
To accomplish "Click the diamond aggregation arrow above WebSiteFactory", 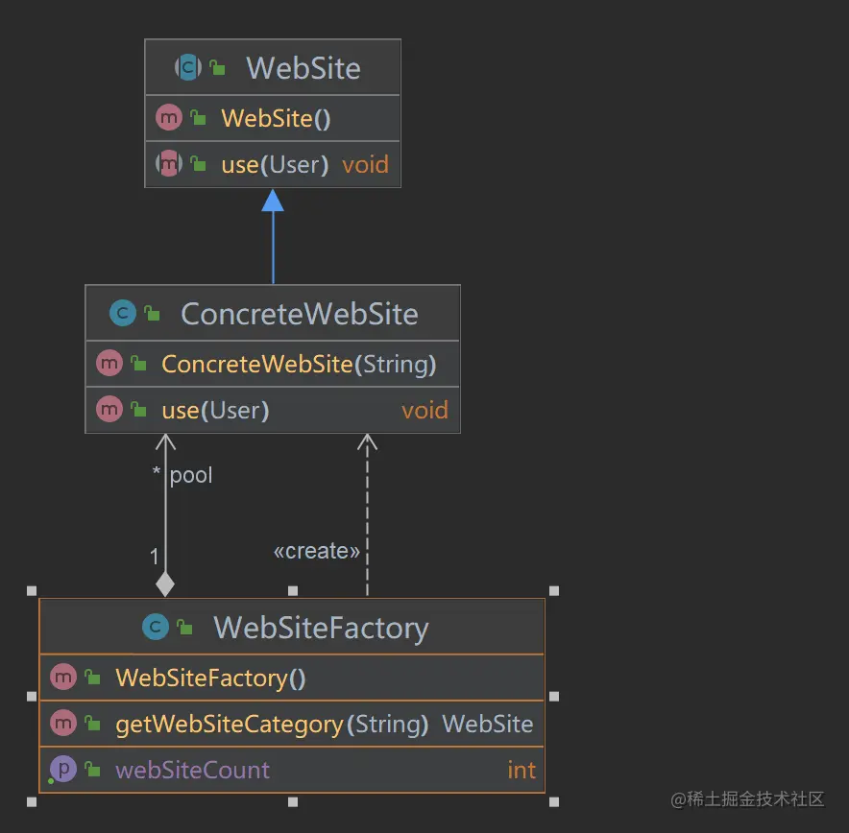I will pyautogui.click(x=165, y=583).
